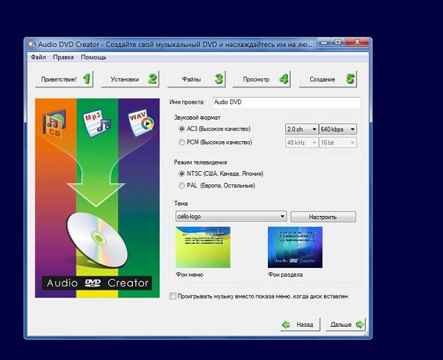
Task: Click the green left arrow on Назад
Action: click(286, 325)
